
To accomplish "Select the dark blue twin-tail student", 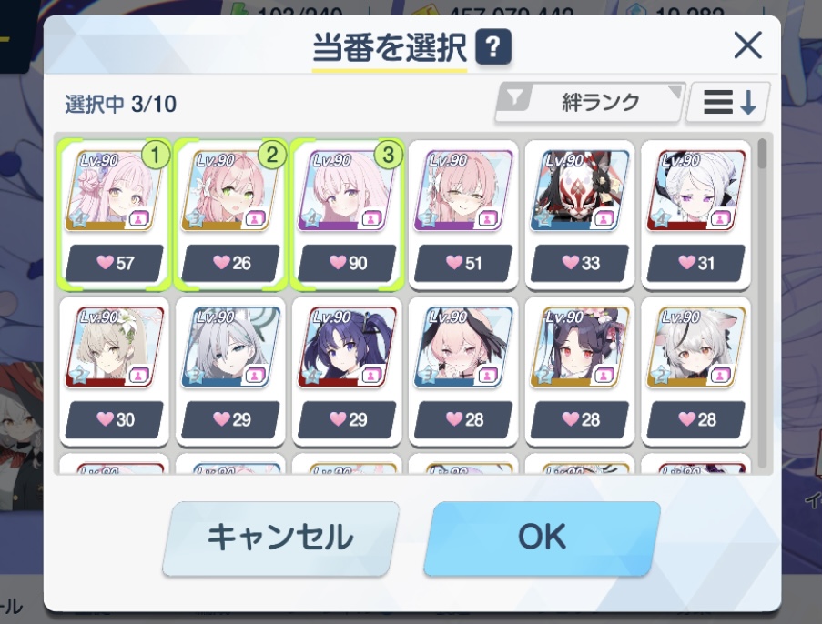I will click(347, 371).
